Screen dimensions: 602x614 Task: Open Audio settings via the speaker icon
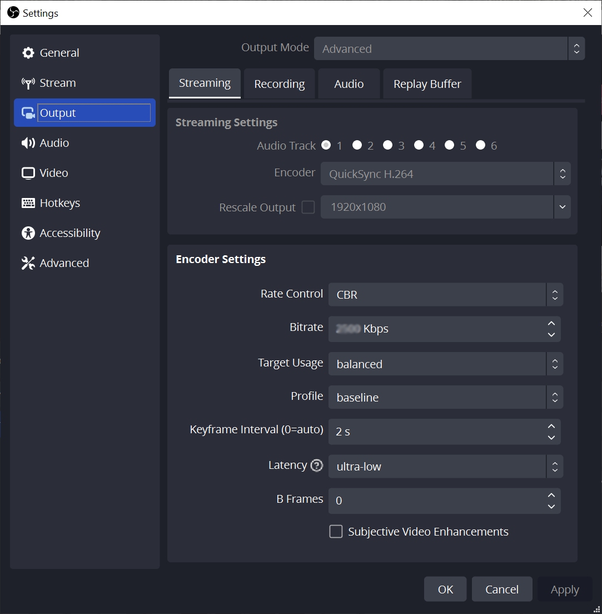[27, 142]
